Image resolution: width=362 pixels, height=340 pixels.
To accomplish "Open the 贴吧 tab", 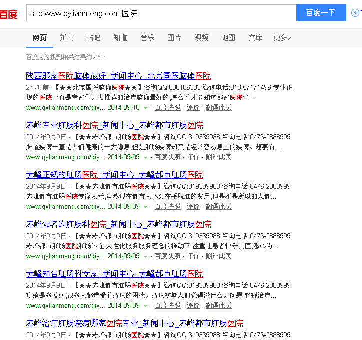I will [93, 38].
